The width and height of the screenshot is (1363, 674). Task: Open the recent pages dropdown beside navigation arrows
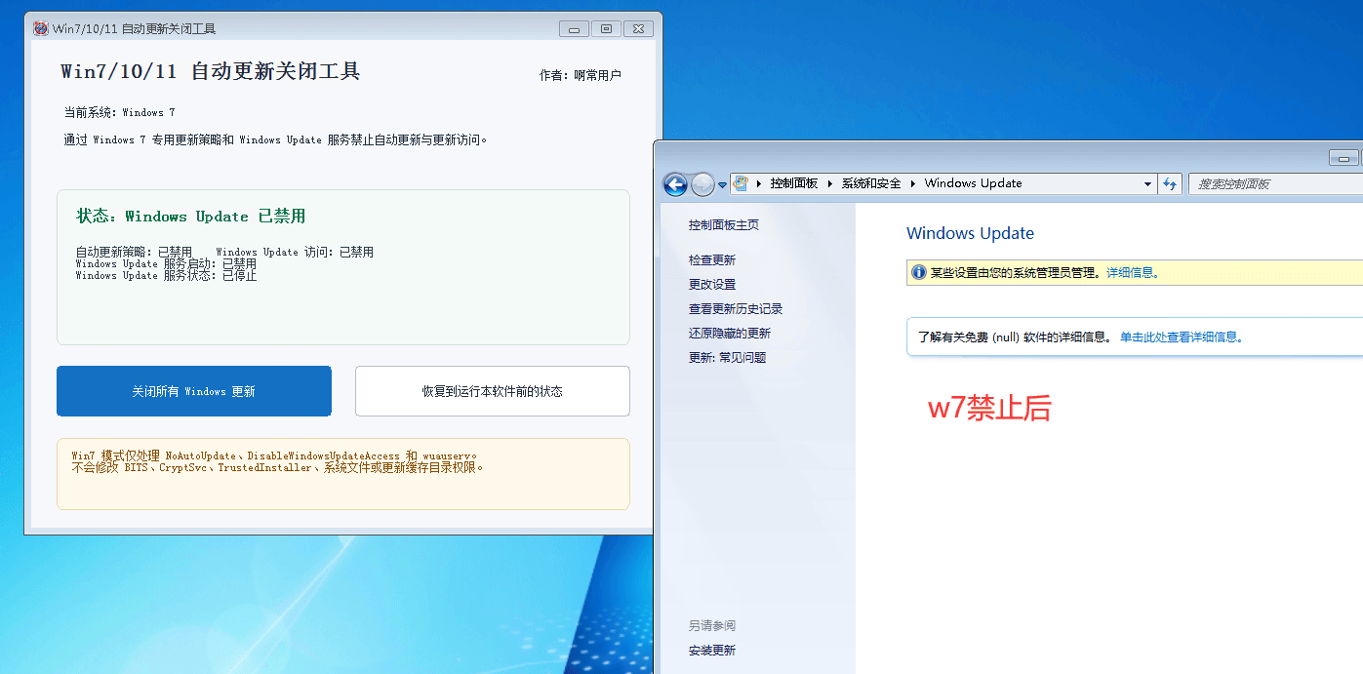(722, 184)
